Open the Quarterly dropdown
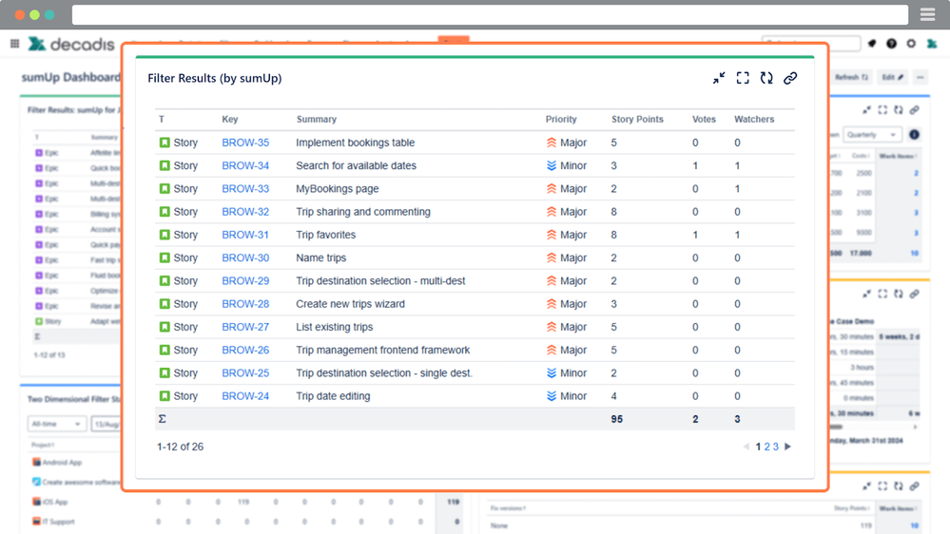Image resolution: width=950 pixels, height=534 pixels. (872, 134)
